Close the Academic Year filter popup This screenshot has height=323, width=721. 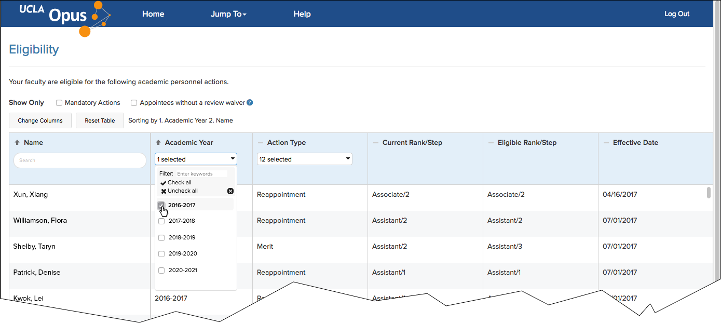(x=230, y=191)
